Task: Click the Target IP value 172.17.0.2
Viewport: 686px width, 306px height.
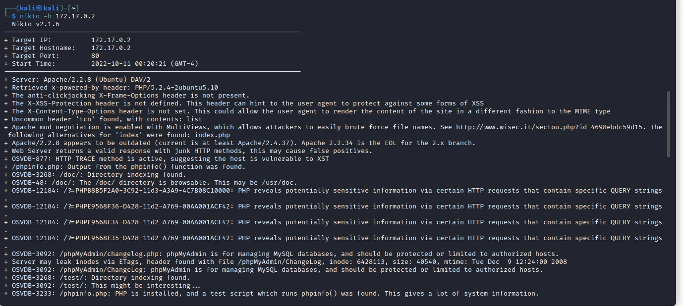Action: click(111, 40)
